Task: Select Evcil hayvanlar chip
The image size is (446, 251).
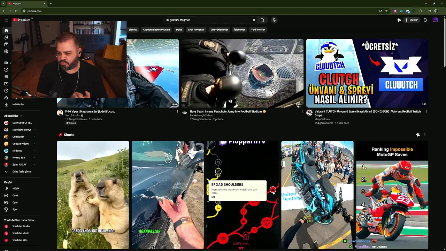Action: tap(196, 30)
